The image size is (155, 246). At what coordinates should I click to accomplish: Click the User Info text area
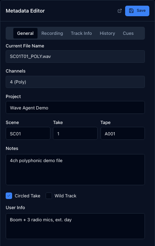[75, 226]
